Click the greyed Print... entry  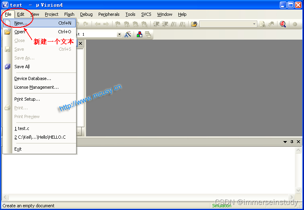point(40,108)
